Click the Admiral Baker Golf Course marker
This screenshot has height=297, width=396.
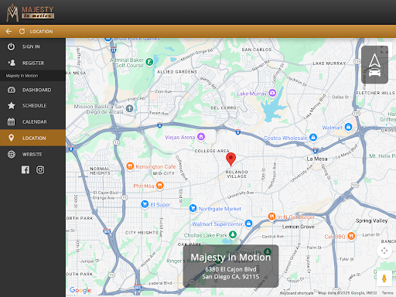click(149, 62)
